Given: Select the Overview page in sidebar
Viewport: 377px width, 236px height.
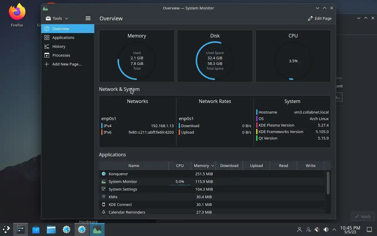Looking at the screenshot, I should [x=68, y=29].
